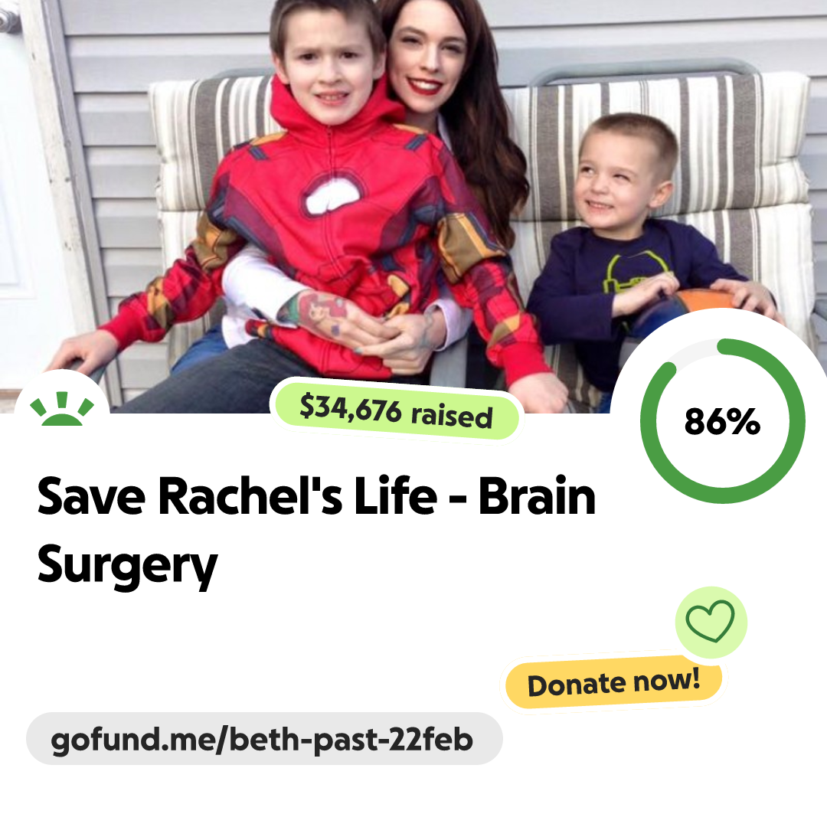This screenshot has width=827, height=827.
Task: Click the light green circle behind the heart
Action: coord(711,623)
